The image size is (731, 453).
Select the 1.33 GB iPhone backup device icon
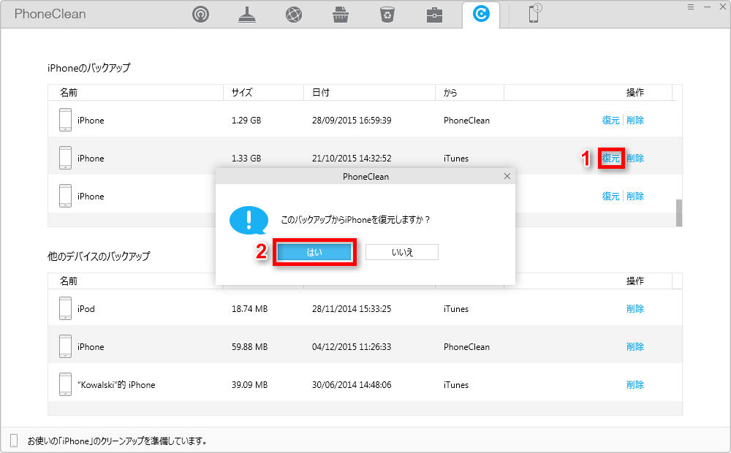click(65, 158)
